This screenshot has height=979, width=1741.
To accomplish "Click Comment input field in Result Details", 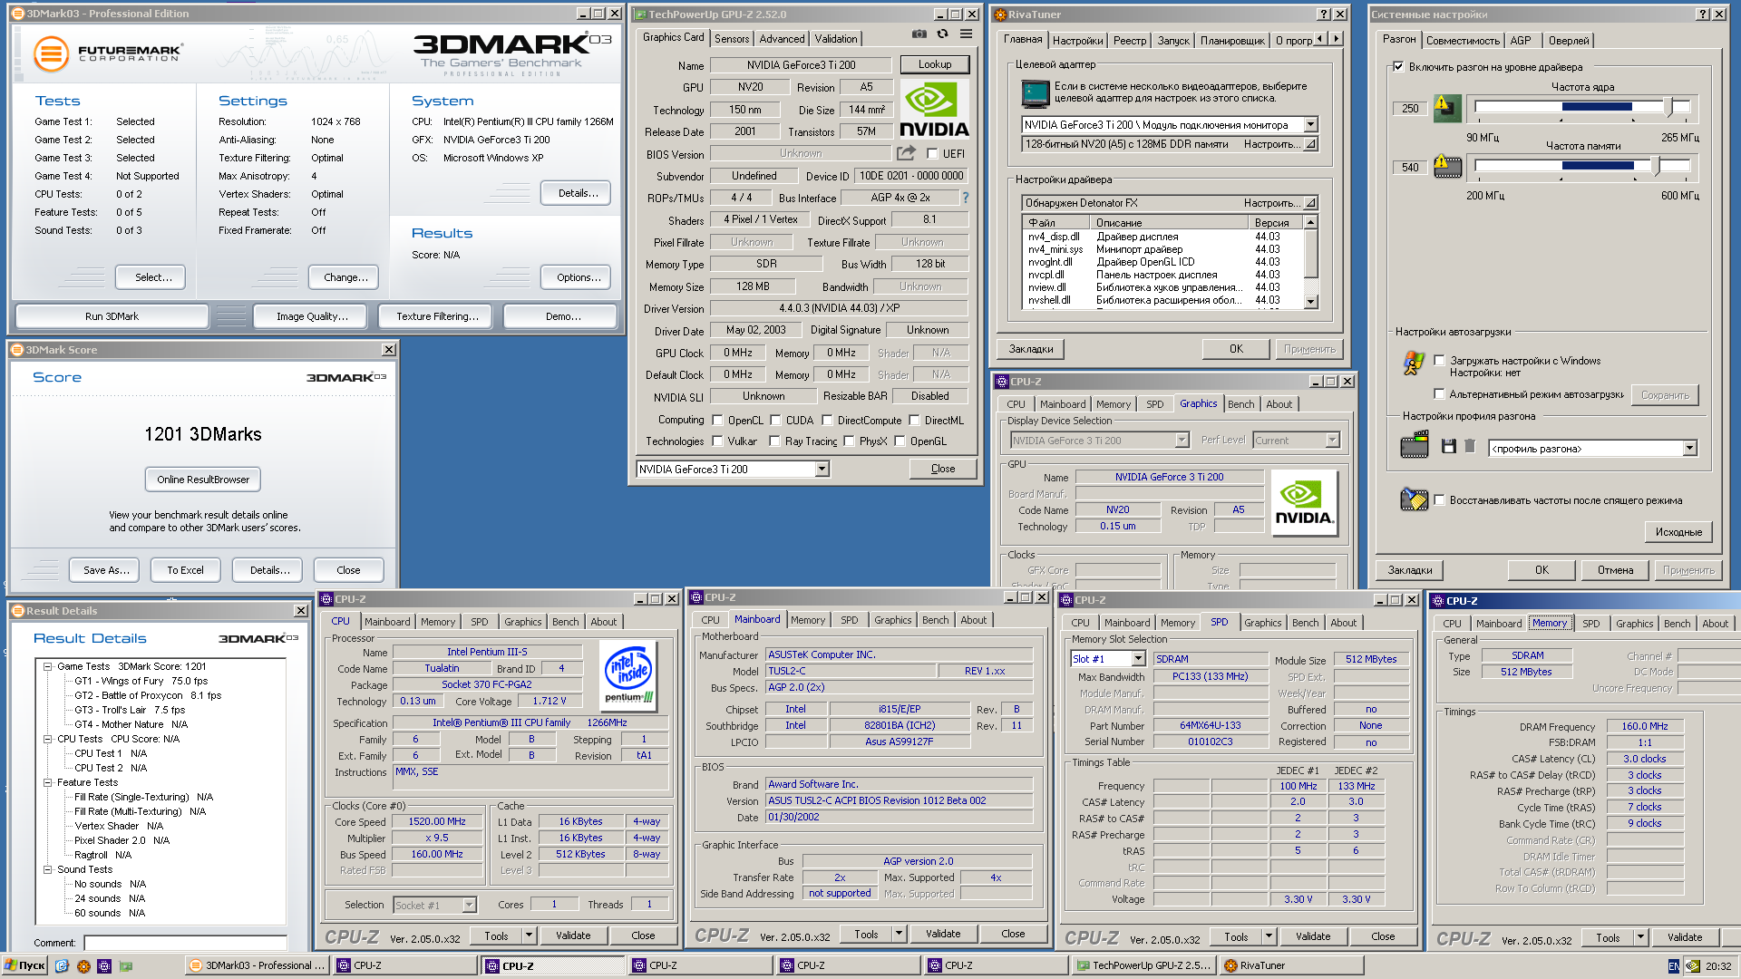I will [186, 943].
